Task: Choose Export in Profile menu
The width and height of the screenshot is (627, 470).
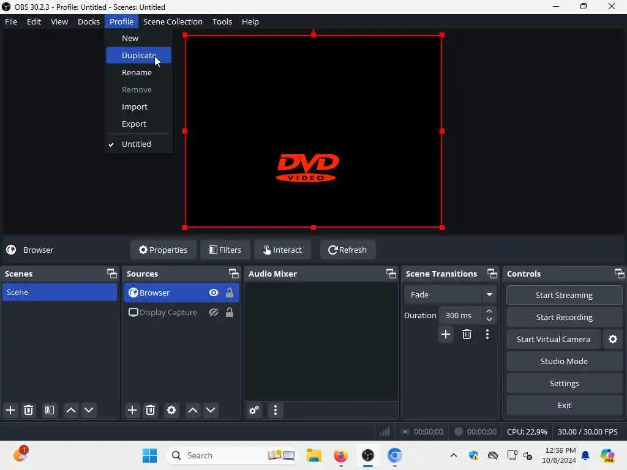Action: point(138,124)
